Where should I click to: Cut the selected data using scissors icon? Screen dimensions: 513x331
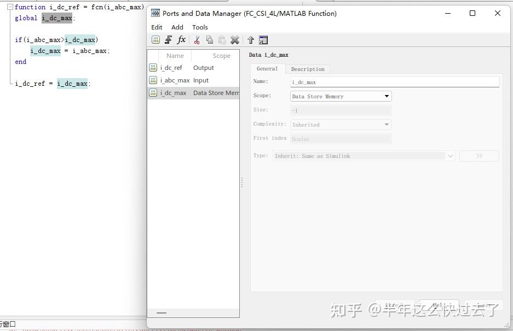[197, 39]
